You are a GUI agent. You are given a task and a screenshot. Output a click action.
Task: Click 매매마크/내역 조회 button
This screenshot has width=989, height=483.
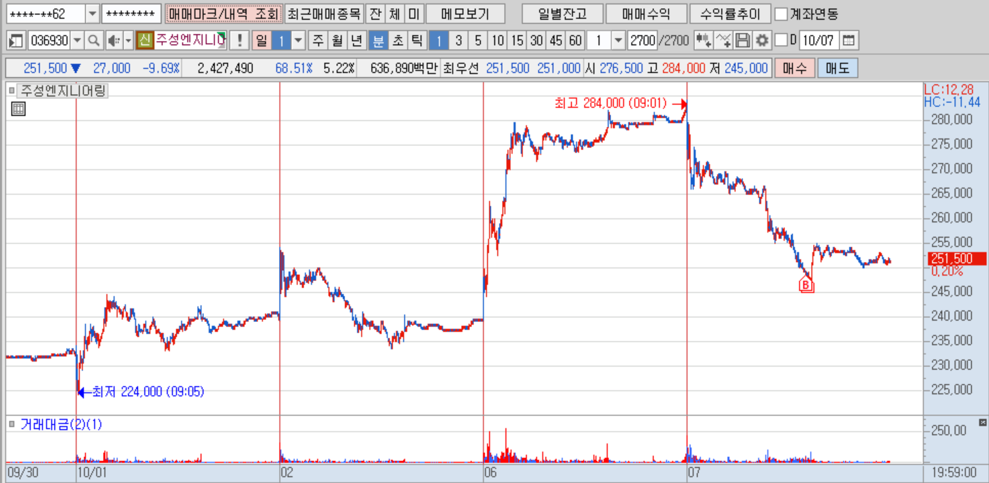[224, 14]
